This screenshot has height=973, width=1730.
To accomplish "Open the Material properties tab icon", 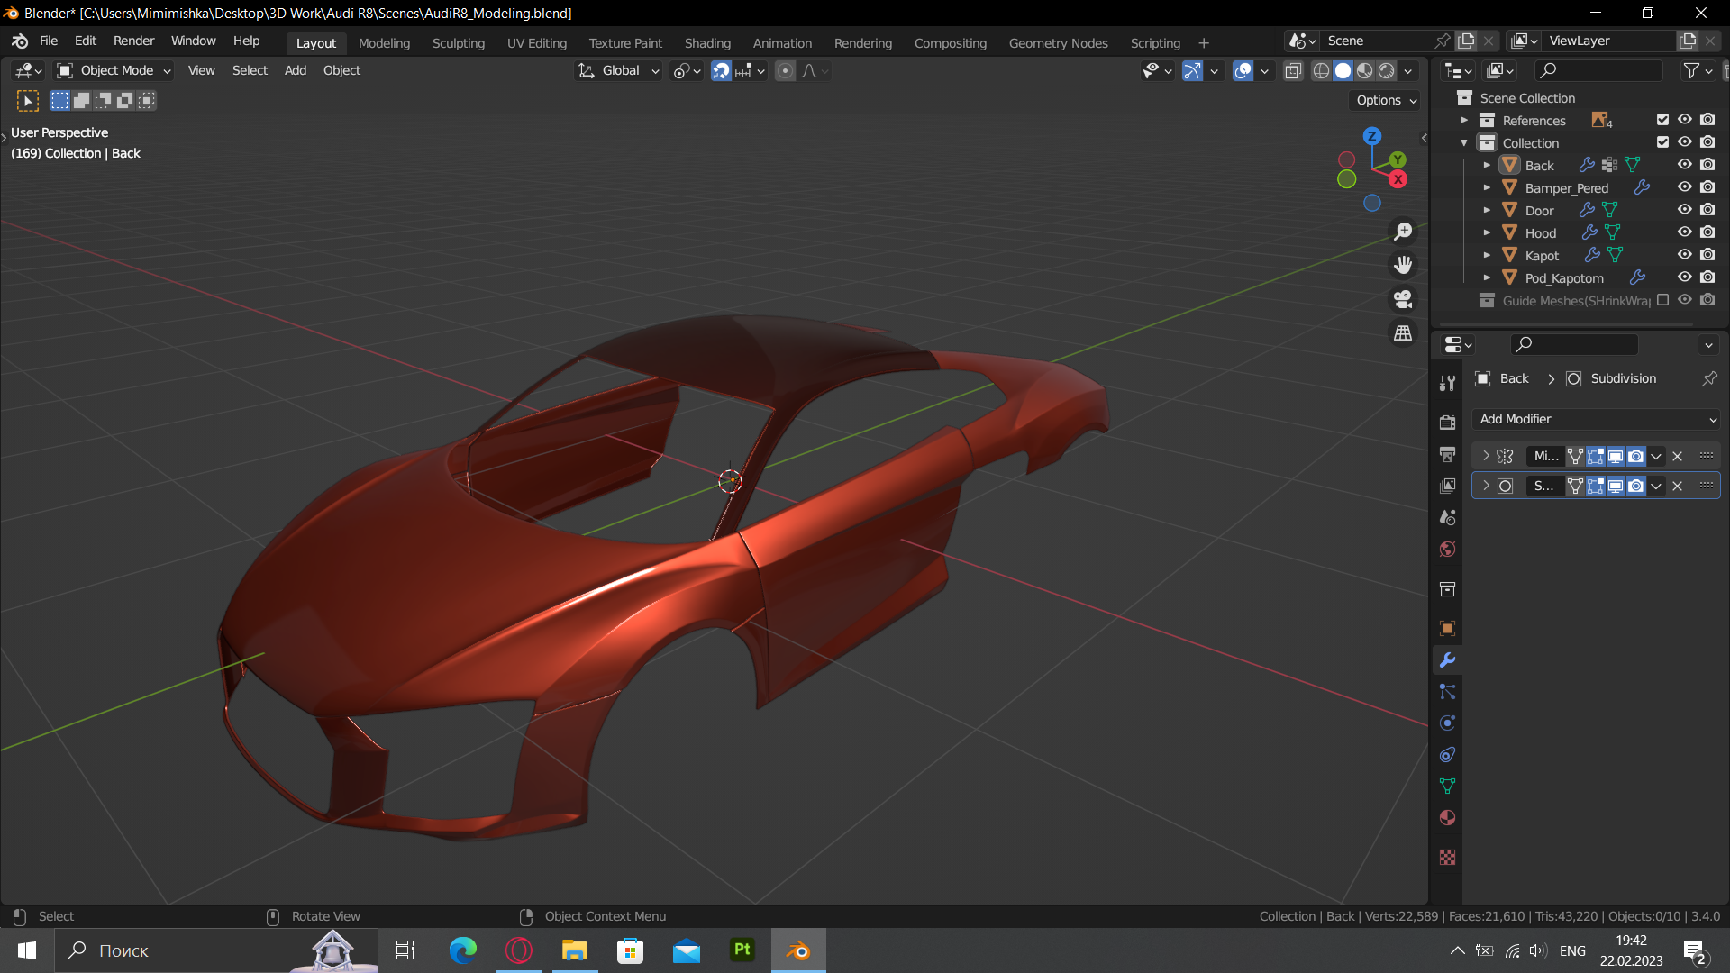I will (1447, 818).
